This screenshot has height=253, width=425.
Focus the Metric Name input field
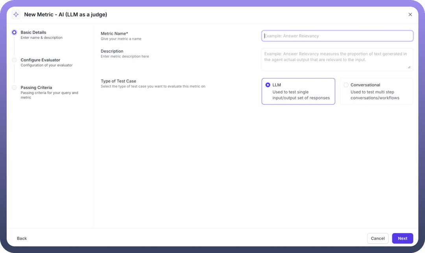pyautogui.click(x=337, y=36)
